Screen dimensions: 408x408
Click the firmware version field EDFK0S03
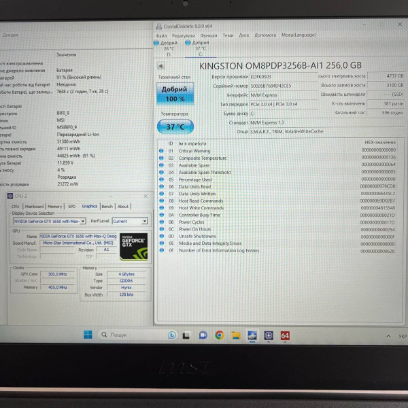click(x=284, y=77)
